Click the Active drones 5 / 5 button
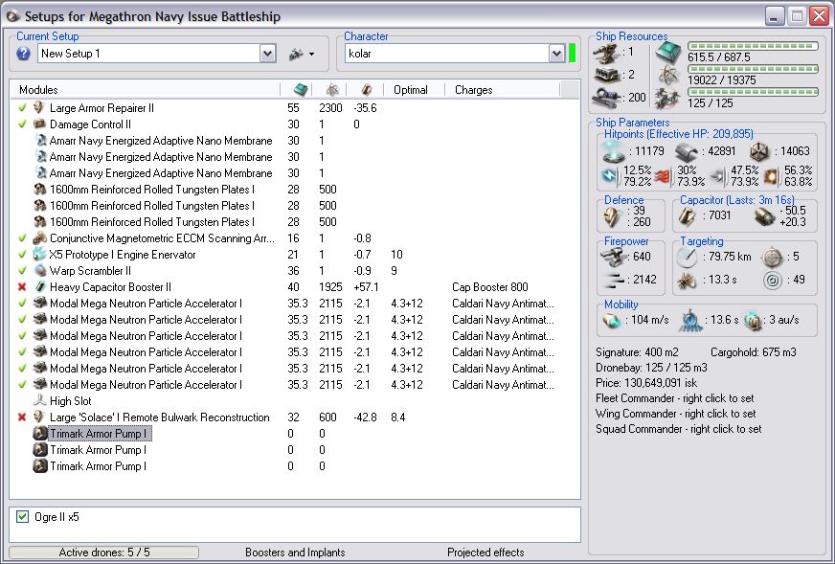 pyautogui.click(x=104, y=553)
